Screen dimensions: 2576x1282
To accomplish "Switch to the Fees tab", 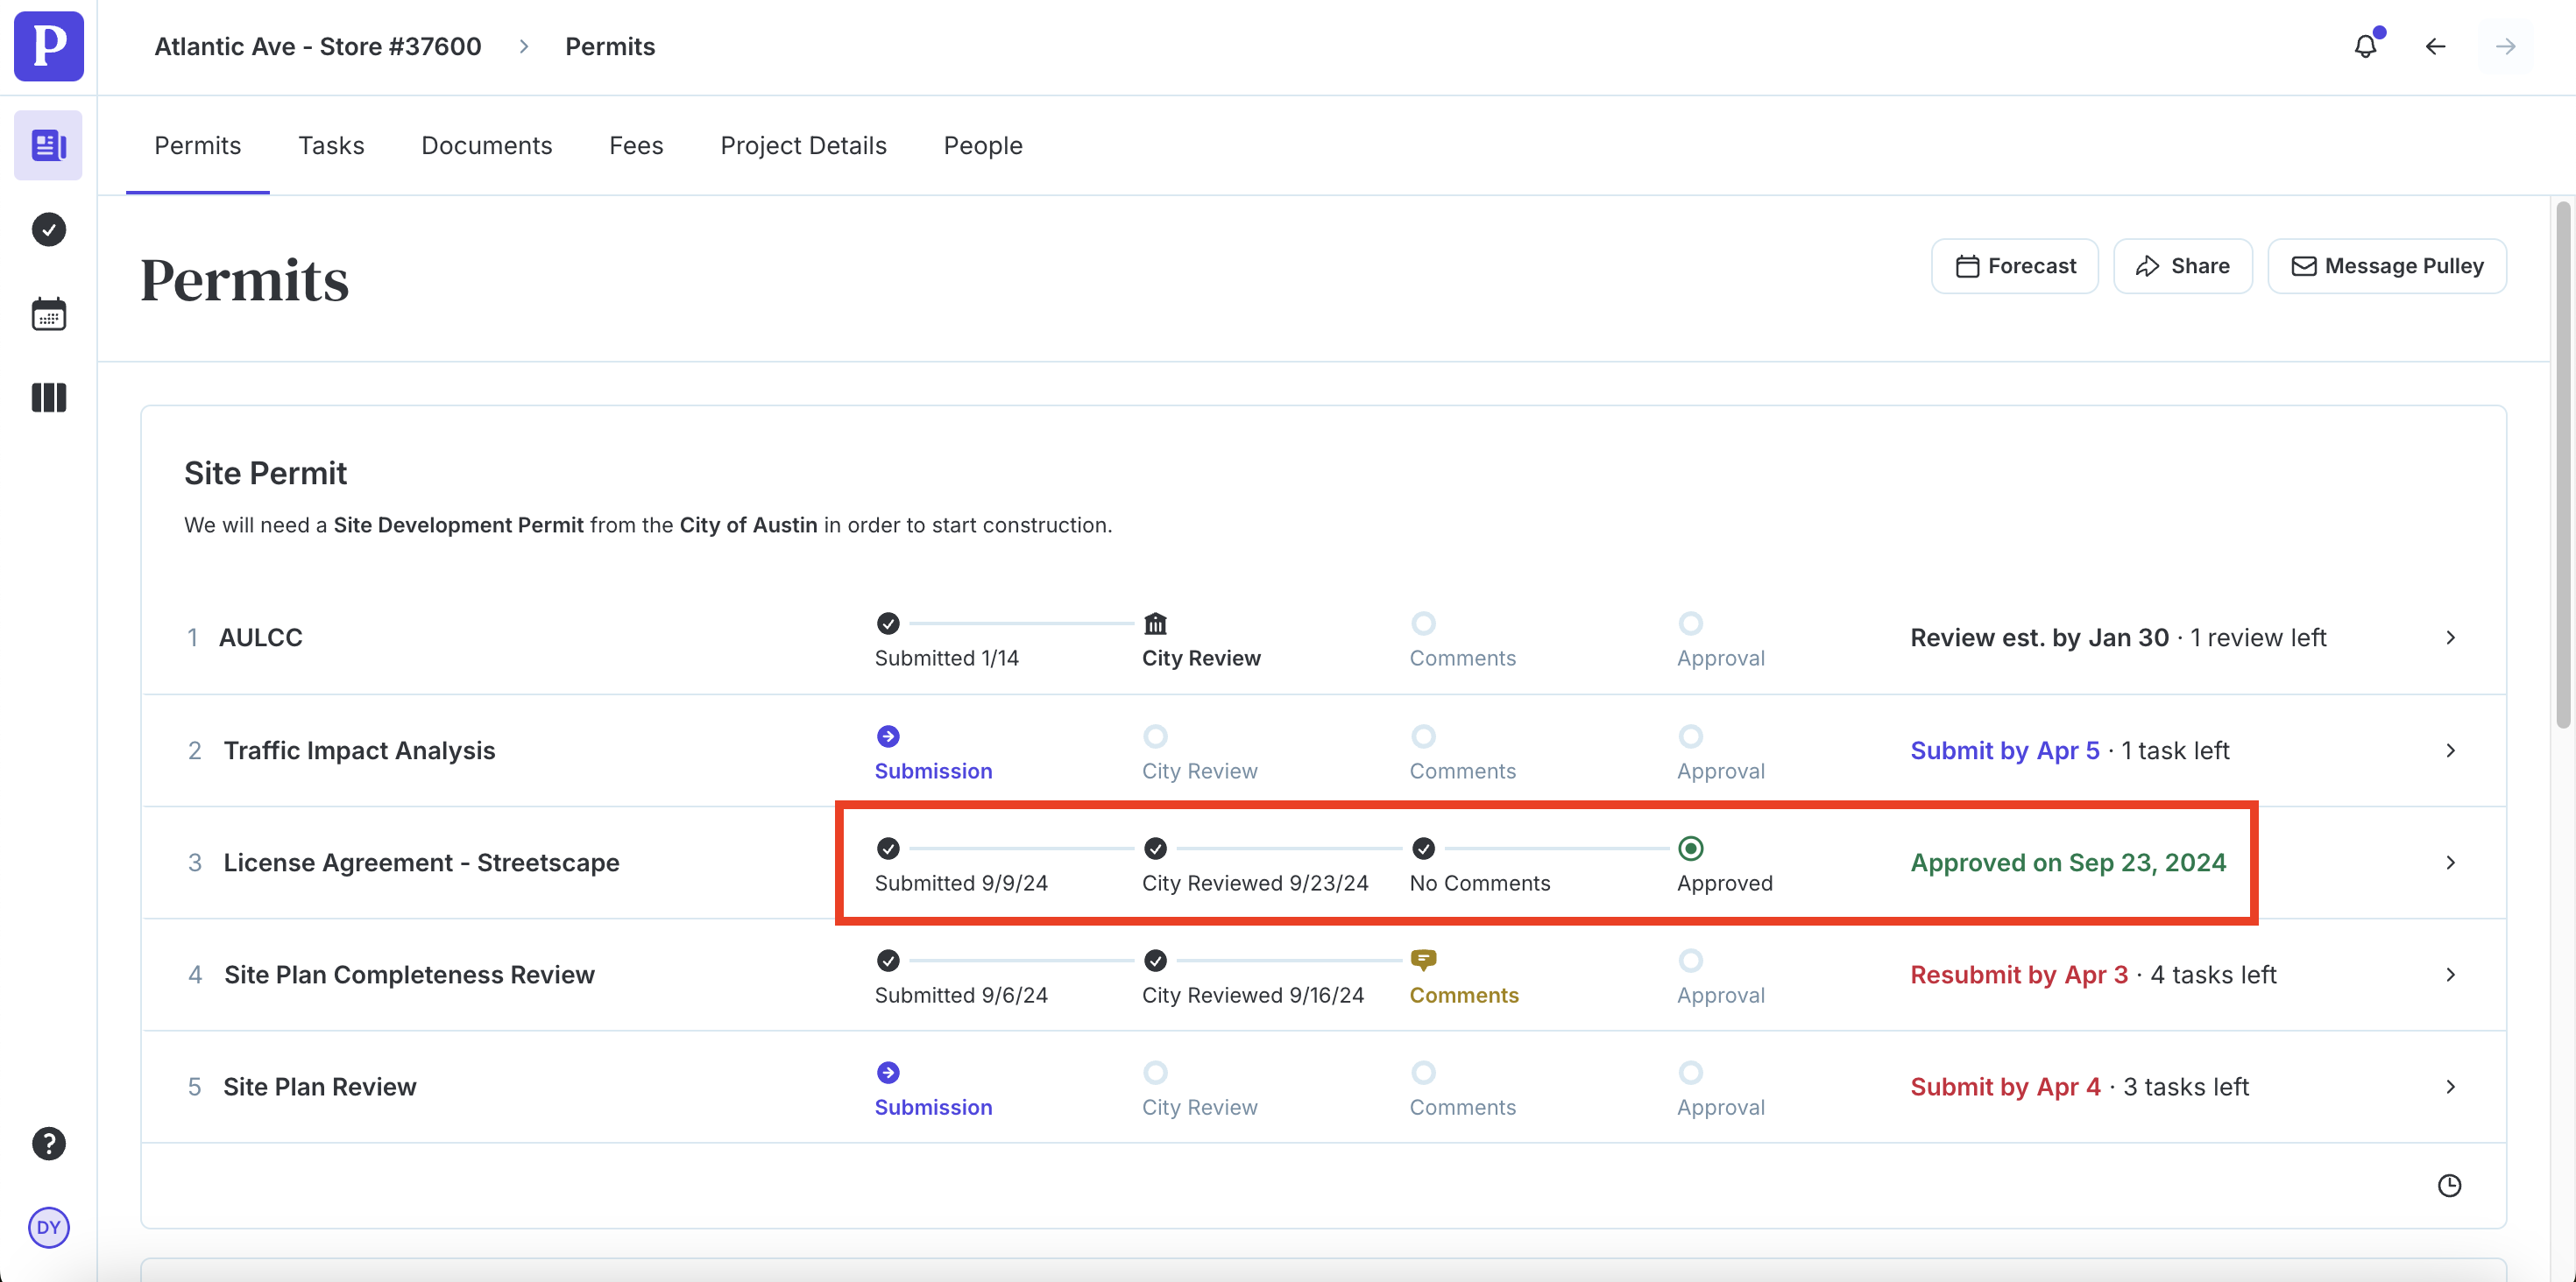I will (x=636, y=146).
